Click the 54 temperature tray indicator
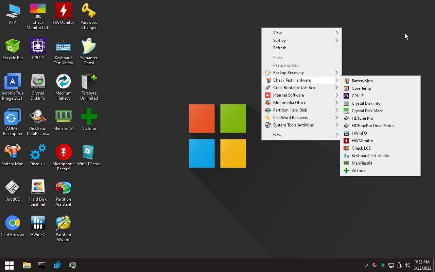Image resolution: width=435 pixels, height=272 pixels. pos(366,265)
